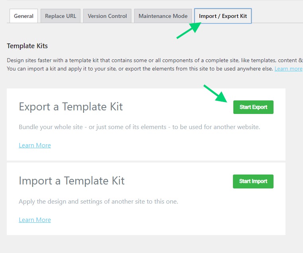Click the 'Design sites faster' description line
The height and width of the screenshot is (253, 303).
click(154, 60)
